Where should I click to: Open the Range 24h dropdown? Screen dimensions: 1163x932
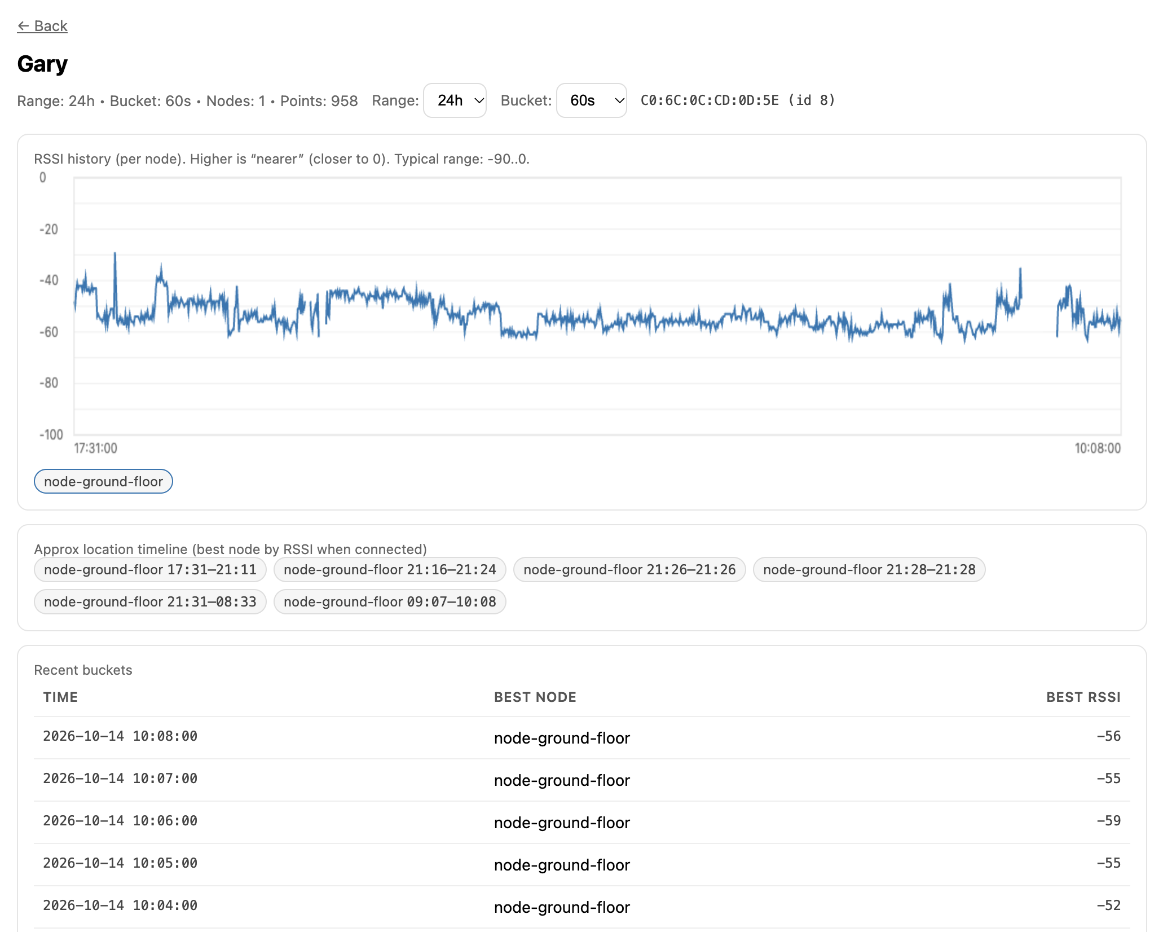[x=455, y=100]
